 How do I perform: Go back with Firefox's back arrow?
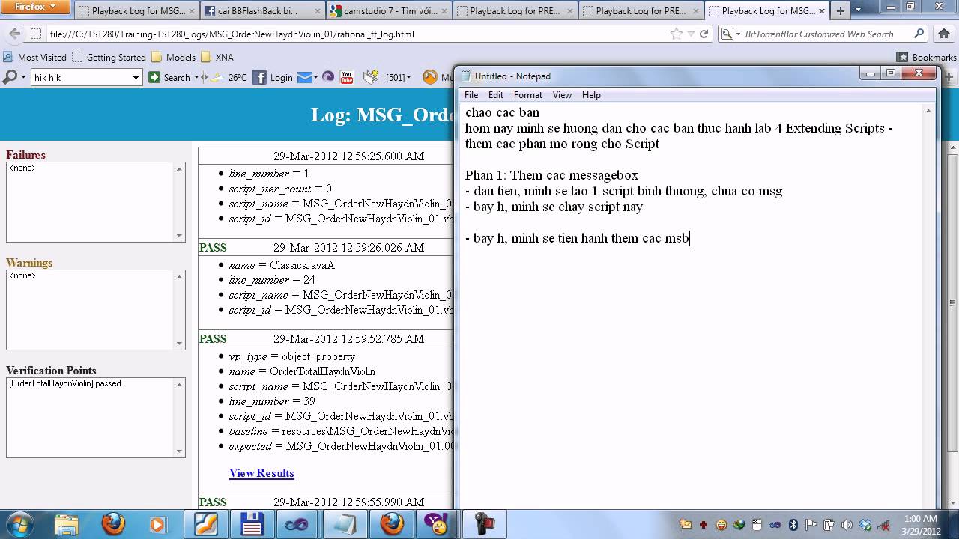13,34
